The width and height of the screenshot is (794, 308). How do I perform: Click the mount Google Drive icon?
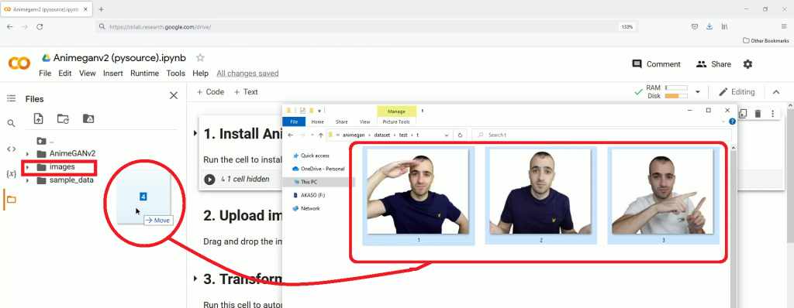[88, 119]
